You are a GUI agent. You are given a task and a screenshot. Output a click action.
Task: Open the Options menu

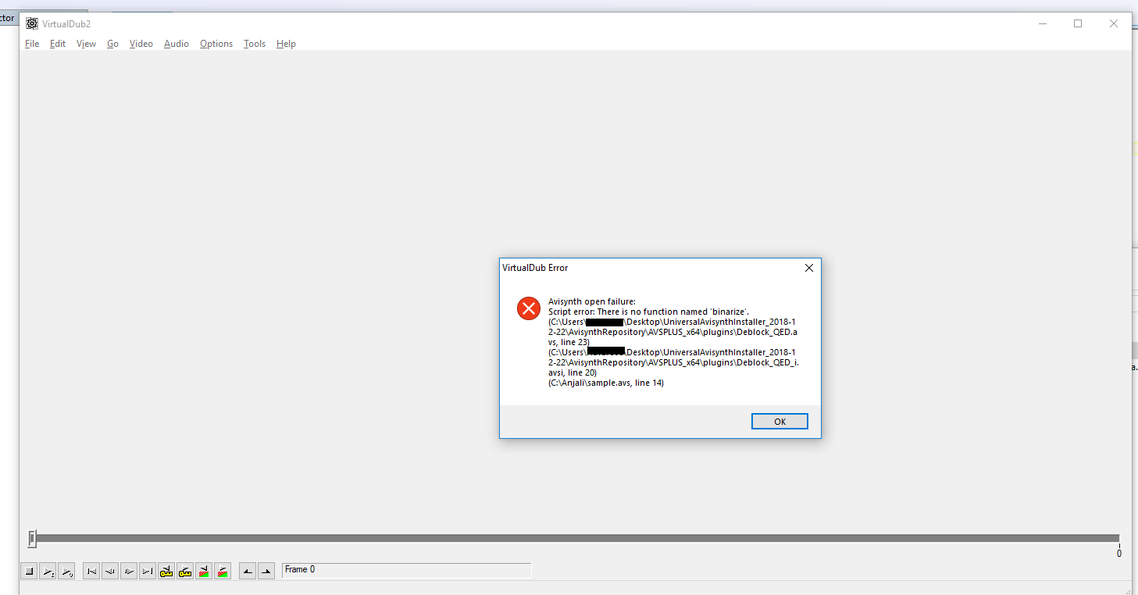click(216, 44)
